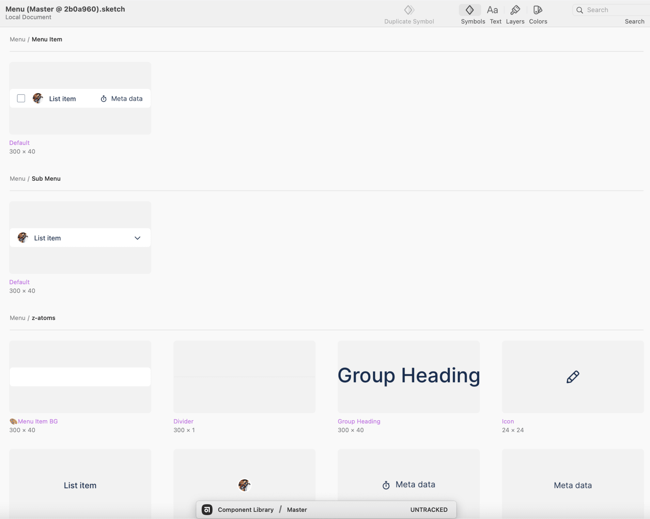This screenshot has height=519, width=650.
Task: Click the Group Heading symbol label
Action: point(359,421)
